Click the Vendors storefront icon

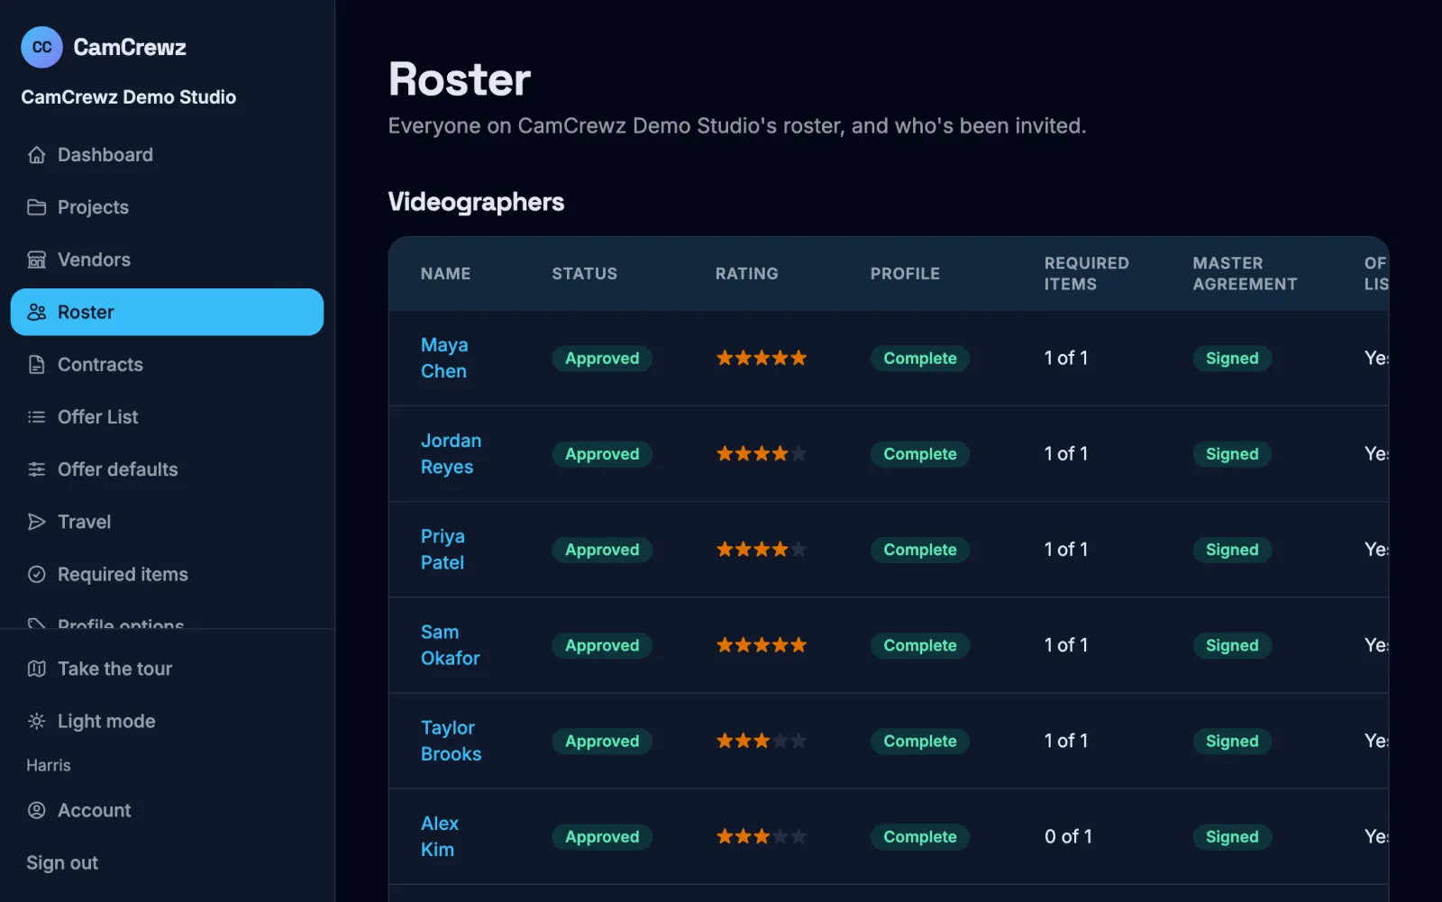[36, 260]
